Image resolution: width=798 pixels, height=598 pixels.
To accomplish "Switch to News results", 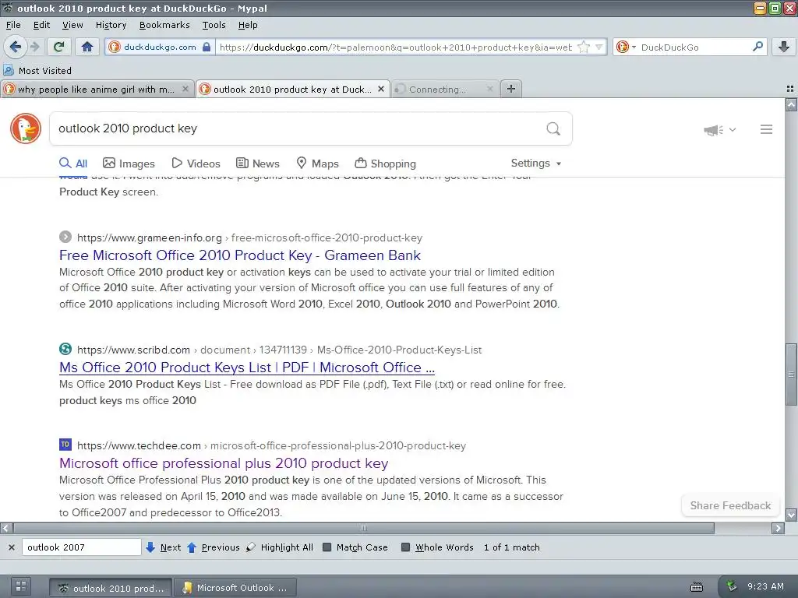I will tap(258, 164).
